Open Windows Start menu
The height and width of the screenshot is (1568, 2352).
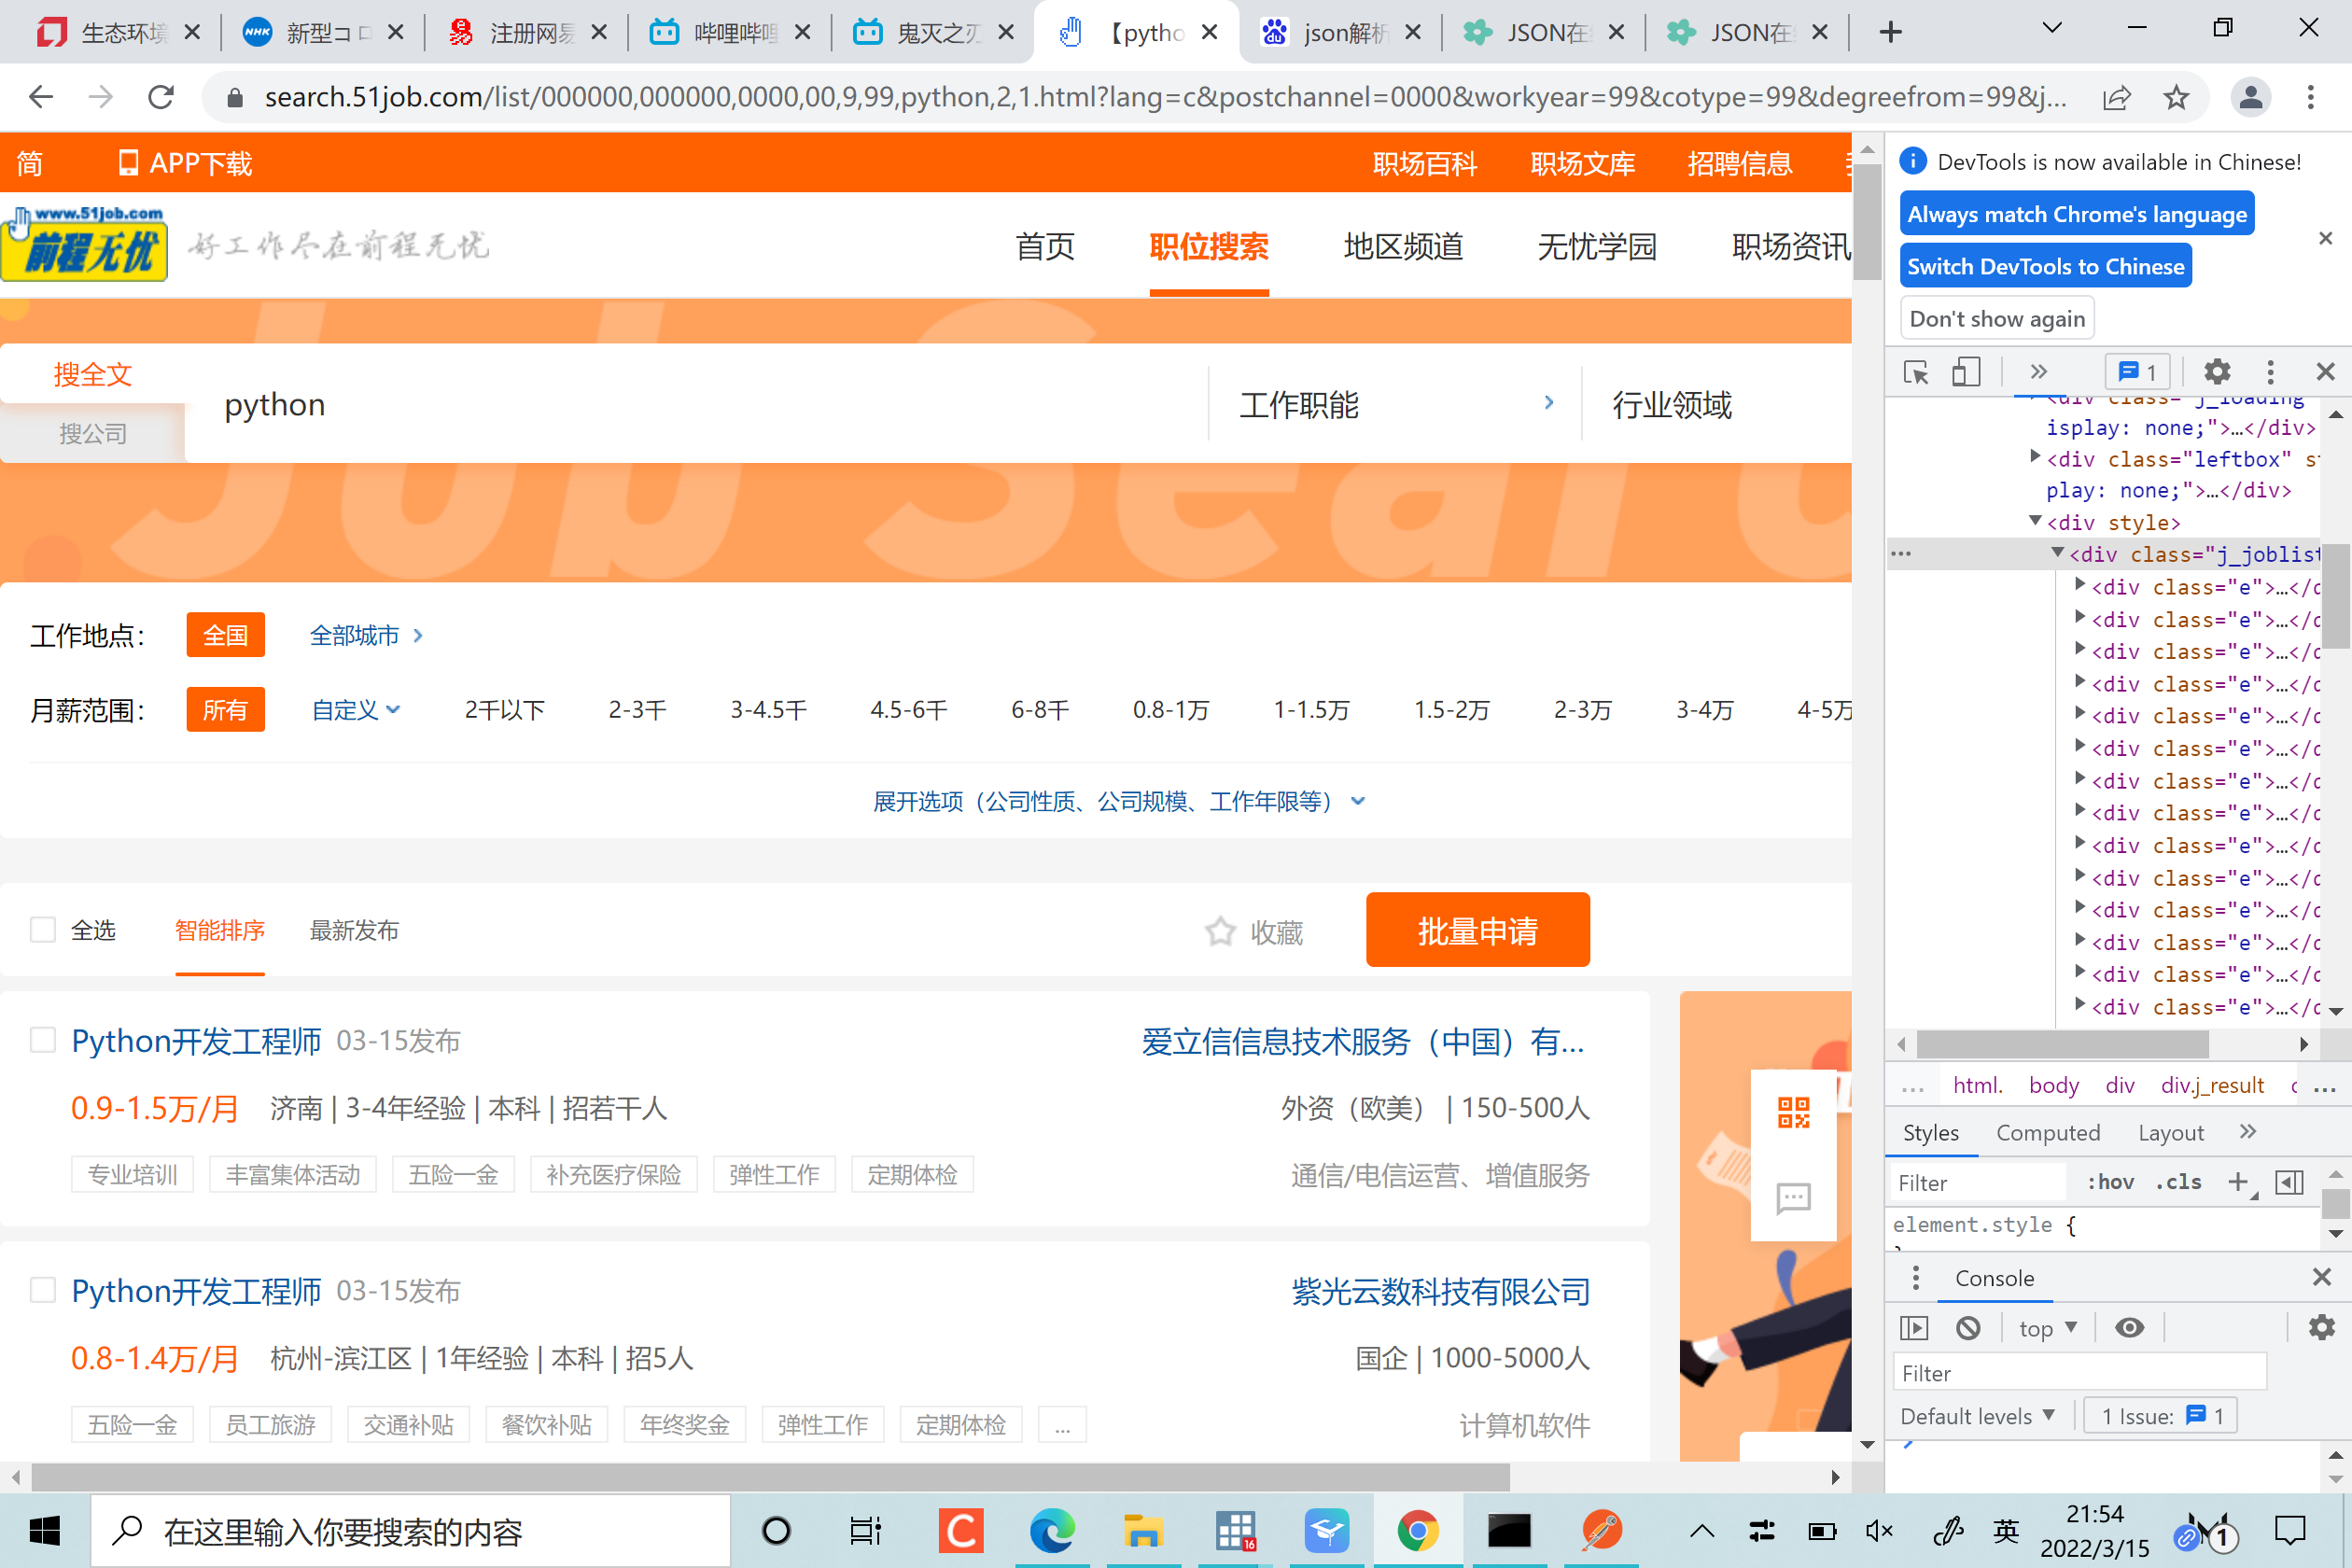click(44, 1530)
